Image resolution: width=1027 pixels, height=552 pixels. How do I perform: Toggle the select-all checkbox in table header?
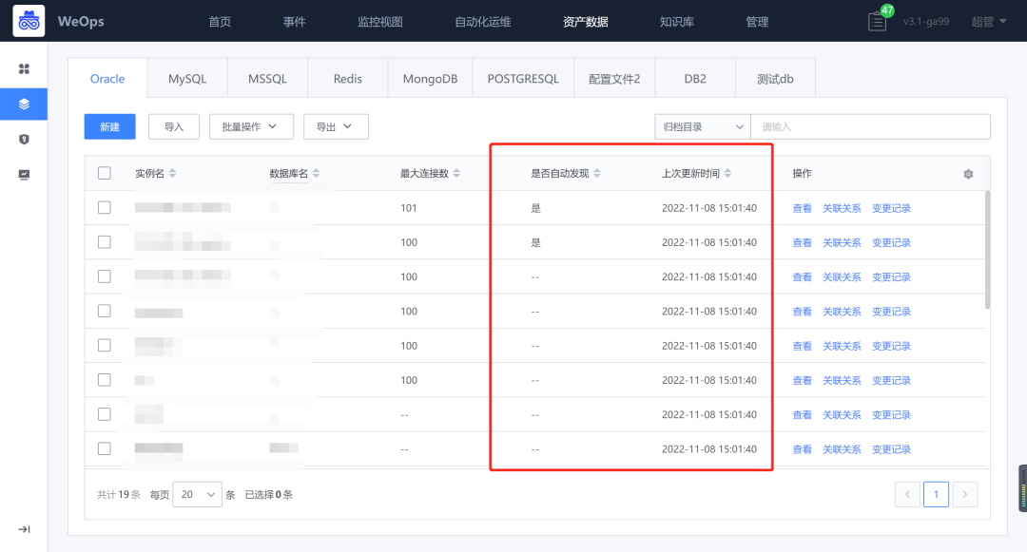105,173
